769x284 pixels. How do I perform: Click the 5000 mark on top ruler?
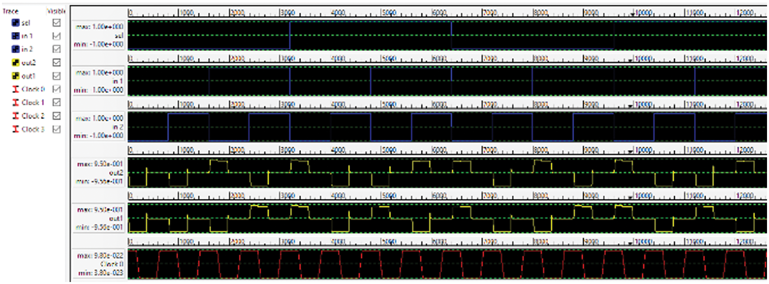pyautogui.click(x=388, y=13)
